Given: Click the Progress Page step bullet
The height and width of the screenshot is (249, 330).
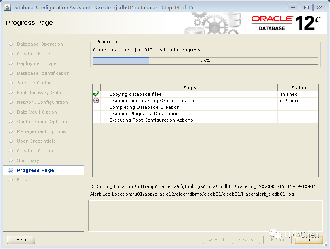Looking at the screenshot, I should [11, 170].
